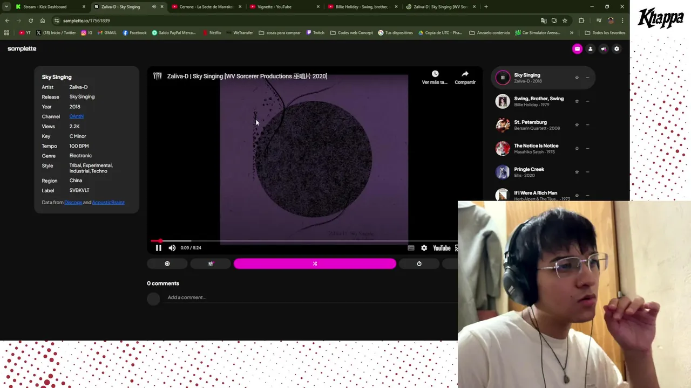Click the megaphone announcements icon in Samplette header
Screen dimensions: 691x388
pyautogui.click(x=604, y=49)
